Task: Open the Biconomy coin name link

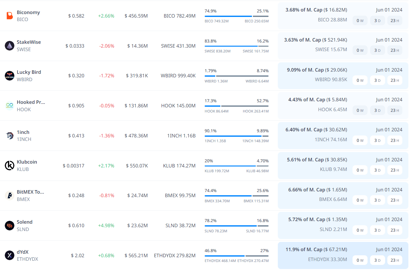Action: click(x=28, y=12)
